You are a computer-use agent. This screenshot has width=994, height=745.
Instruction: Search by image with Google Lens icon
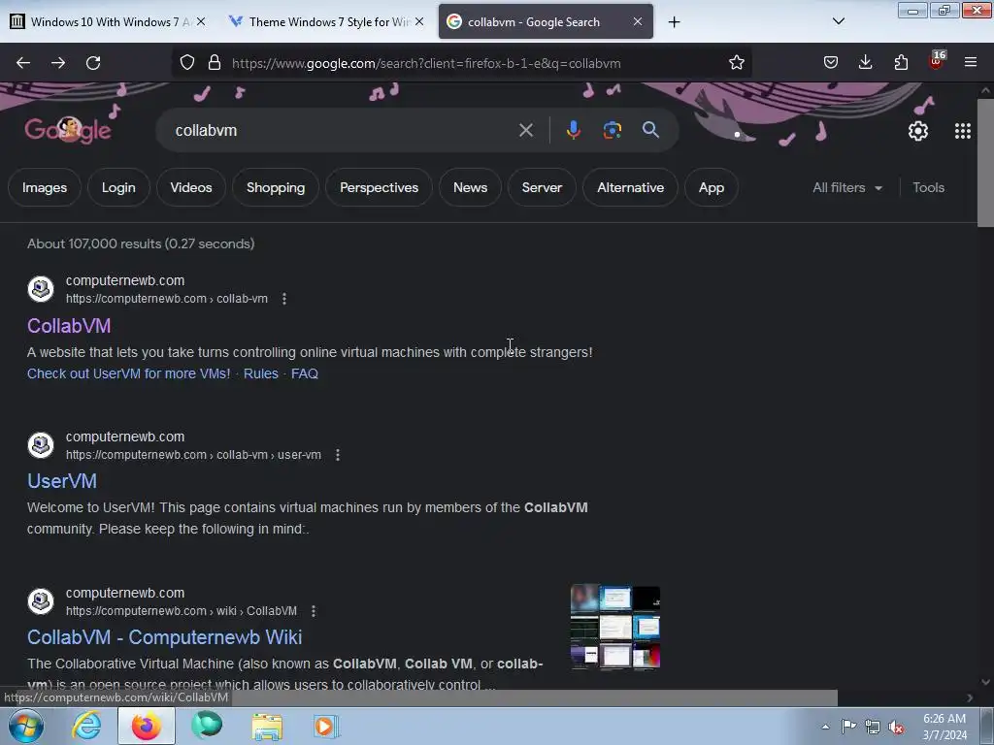[612, 130]
